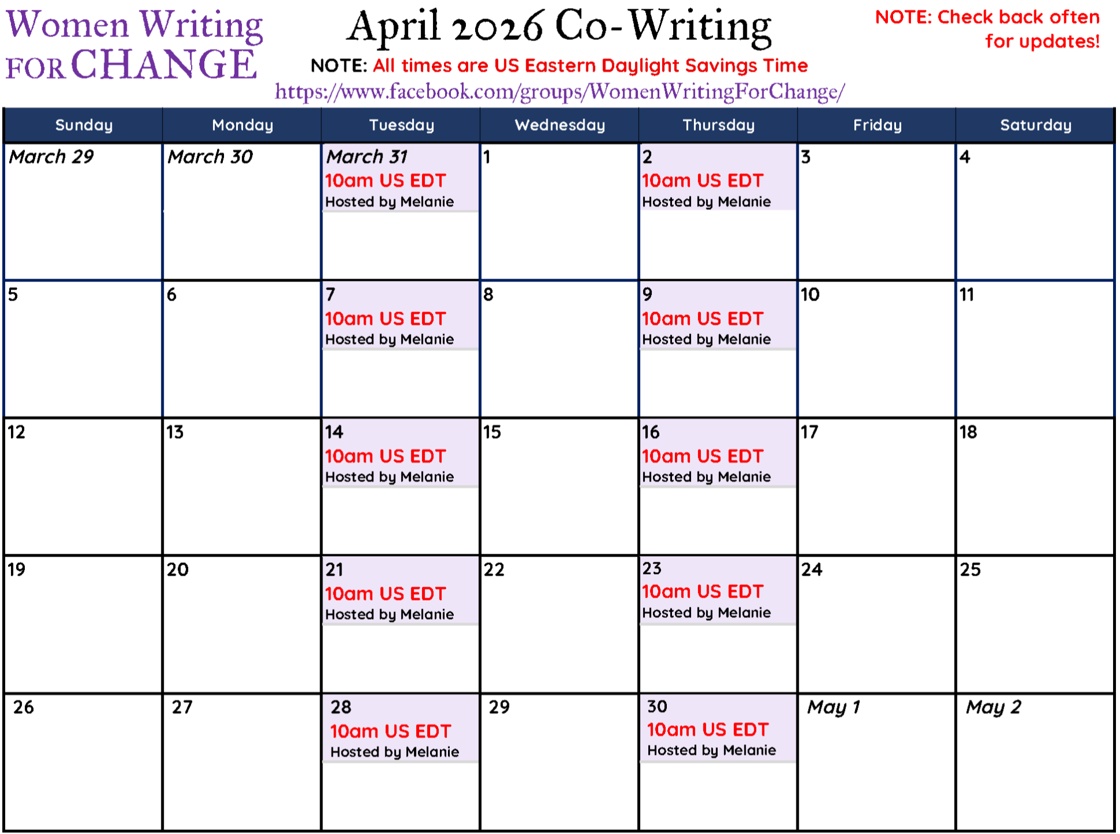This screenshot has height=834, width=1120.
Task: Open the April 9 10am US EDT event
Action: [718, 316]
